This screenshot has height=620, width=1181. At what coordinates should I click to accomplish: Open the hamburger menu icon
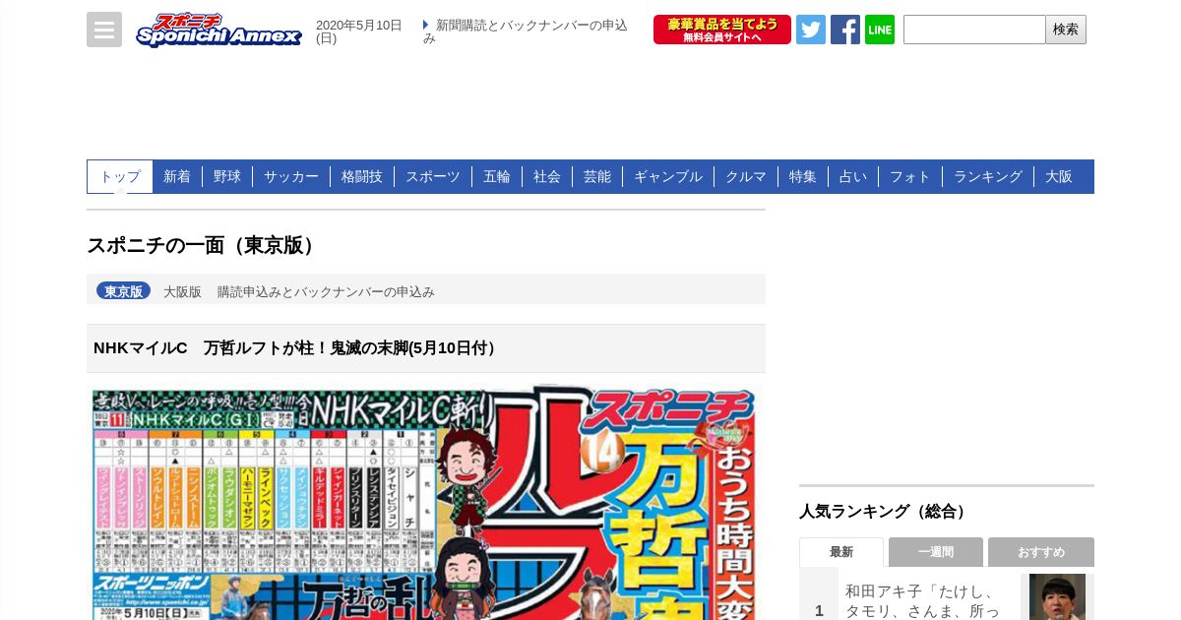coord(104,30)
